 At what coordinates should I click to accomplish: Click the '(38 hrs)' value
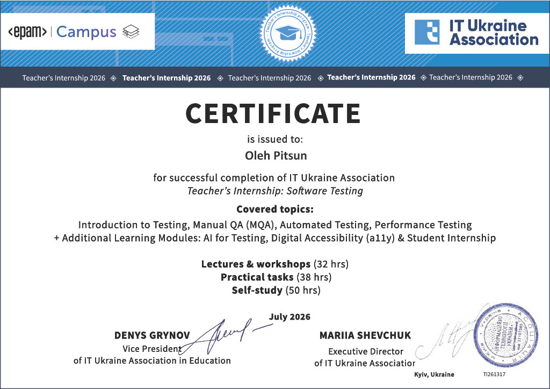pyautogui.click(x=314, y=277)
